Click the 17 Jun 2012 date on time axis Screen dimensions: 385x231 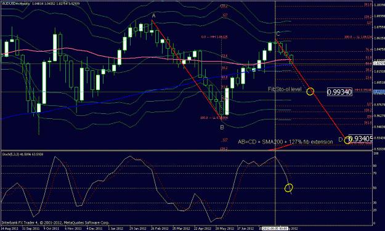click(246, 229)
